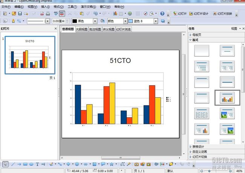Open the 插入(I) menu
The height and width of the screenshot is (173, 245).
click(x=45, y=7)
